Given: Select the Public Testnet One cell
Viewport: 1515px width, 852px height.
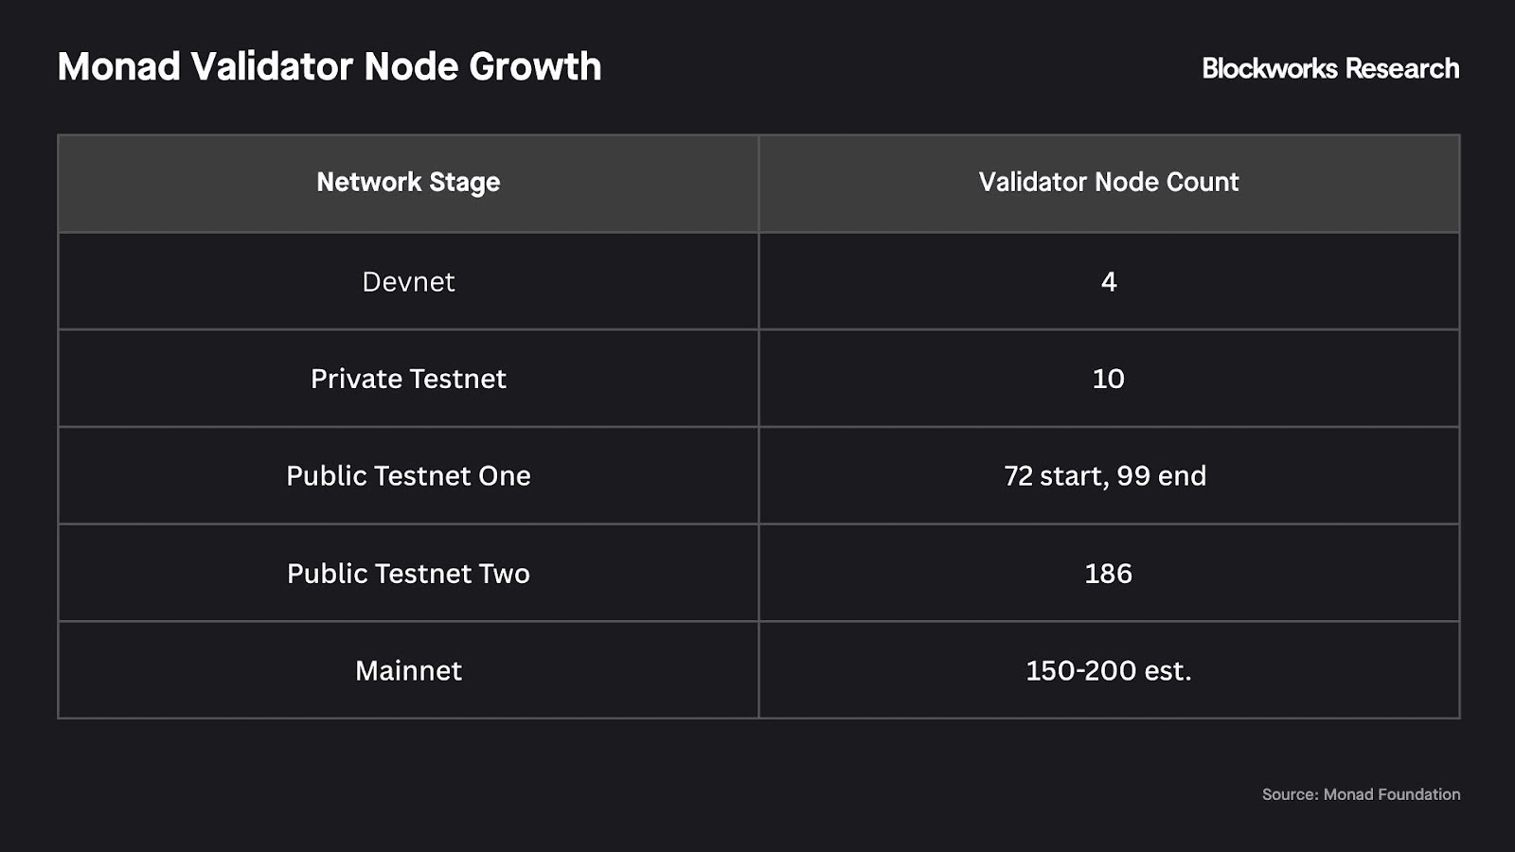Looking at the screenshot, I should [x=408, y=476].
